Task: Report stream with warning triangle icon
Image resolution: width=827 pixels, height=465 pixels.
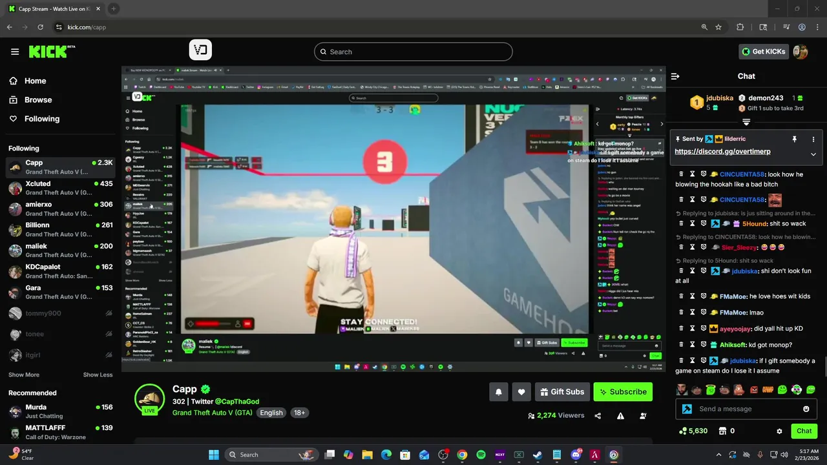Action: tap(620, 416)
